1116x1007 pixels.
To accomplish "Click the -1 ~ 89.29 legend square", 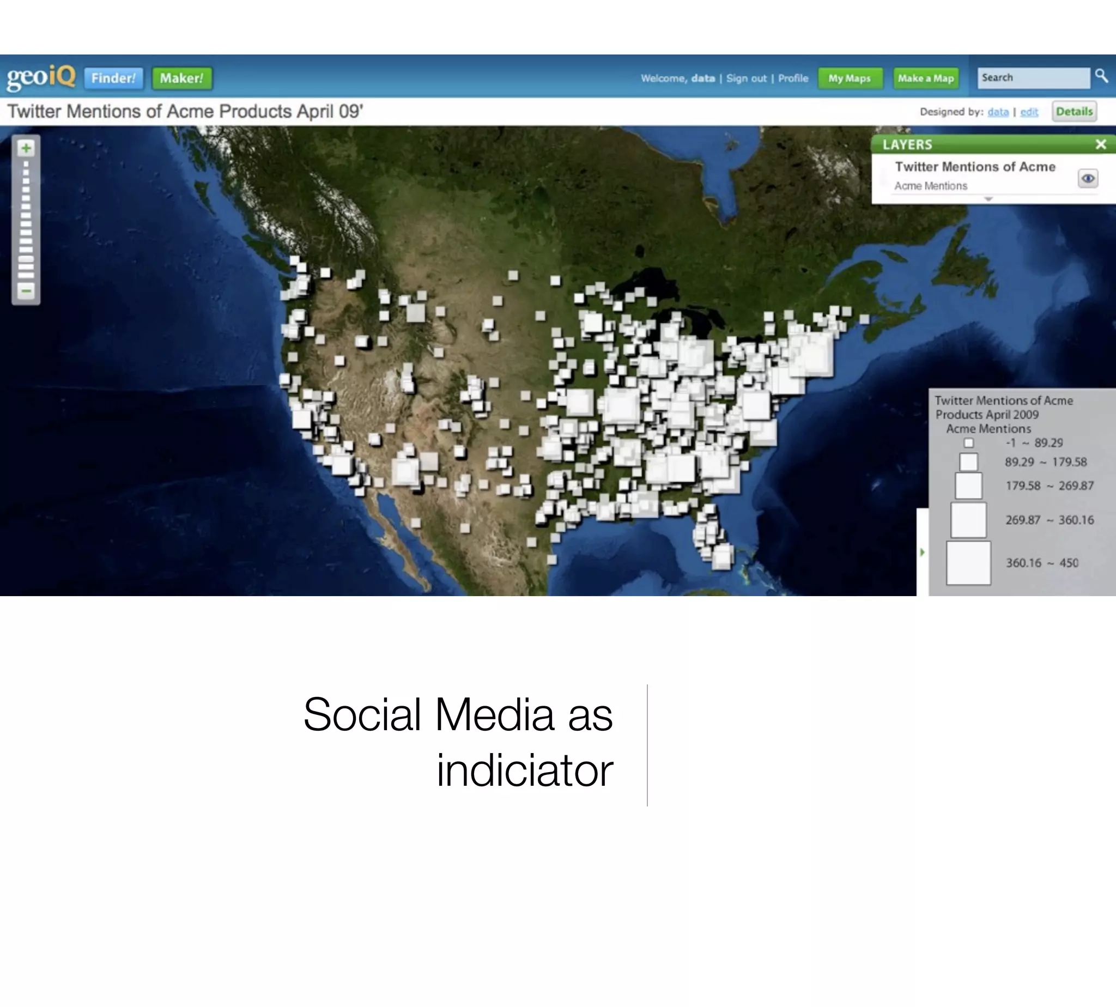I will click(968, 442).
